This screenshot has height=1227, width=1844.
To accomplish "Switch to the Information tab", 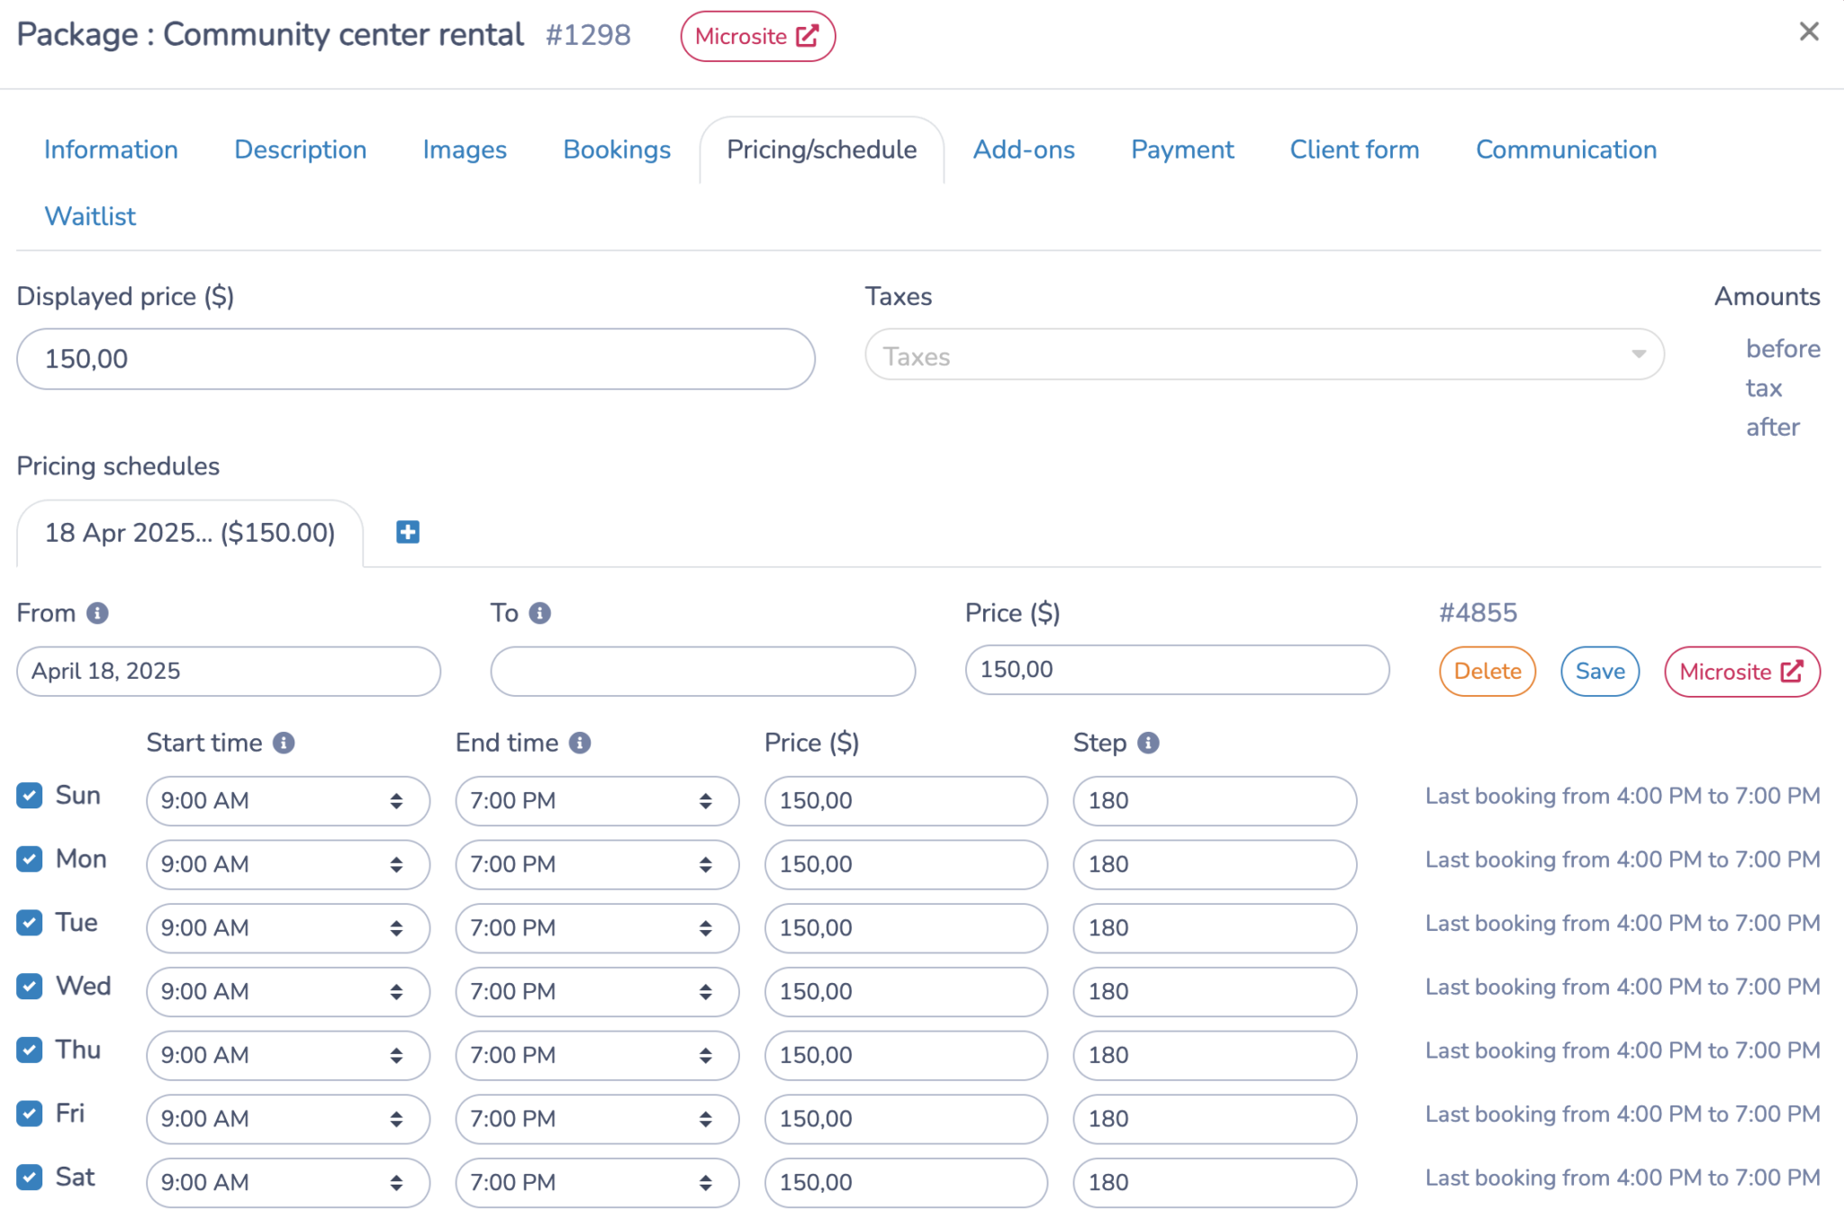I will (x=111, y=149).
